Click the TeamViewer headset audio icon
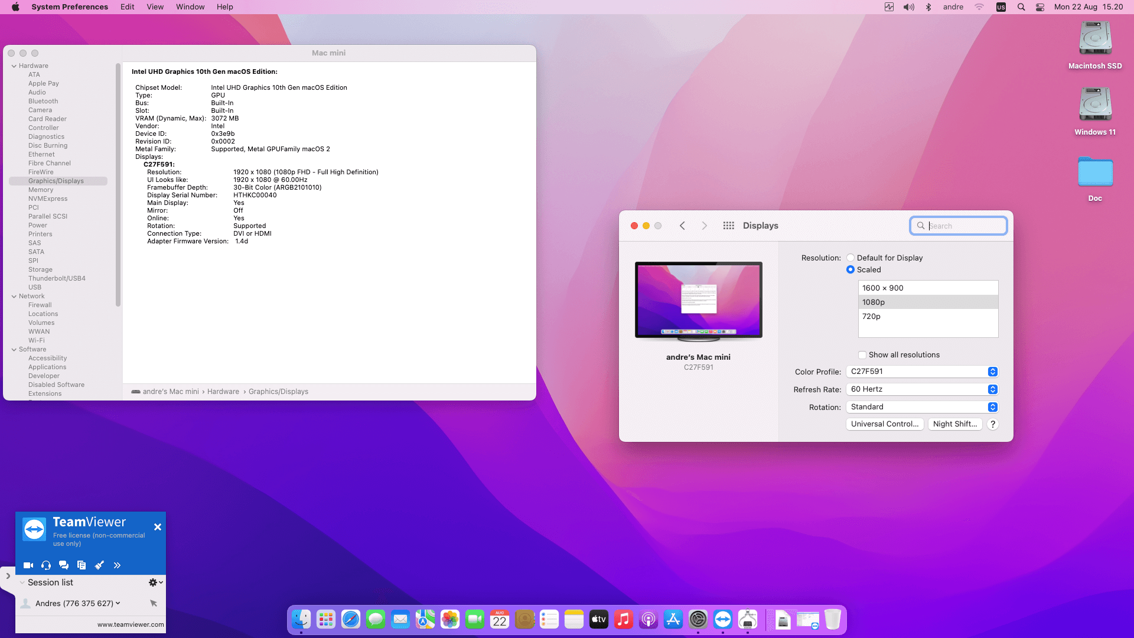 click(x=46, y=565)
